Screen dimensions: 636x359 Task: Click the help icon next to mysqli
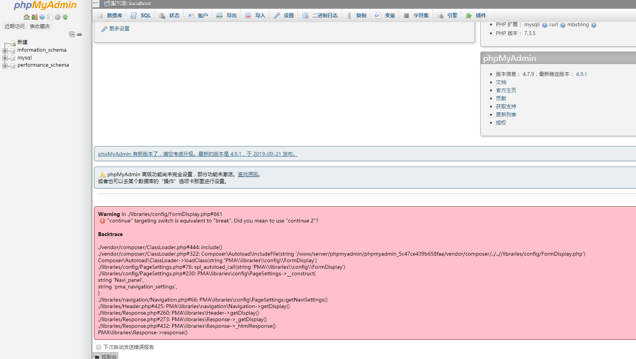tap(544, 25)
